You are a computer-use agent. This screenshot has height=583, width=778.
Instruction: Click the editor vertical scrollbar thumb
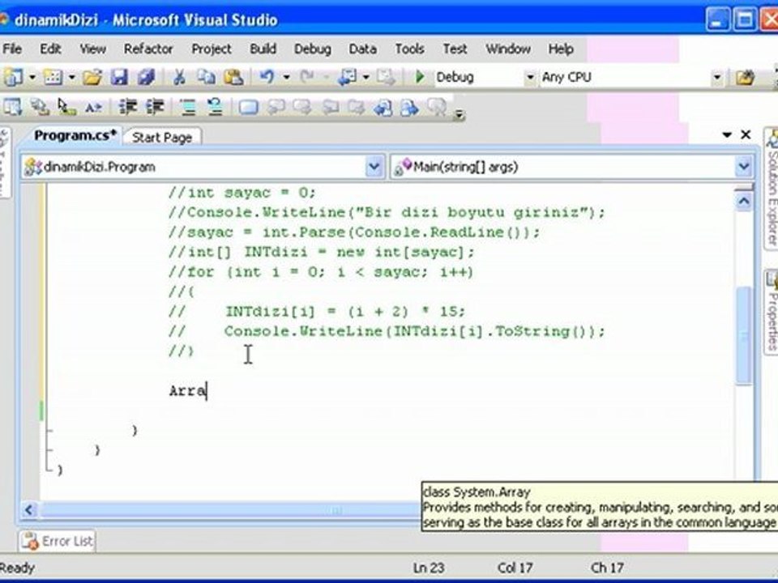coord(743,335)
